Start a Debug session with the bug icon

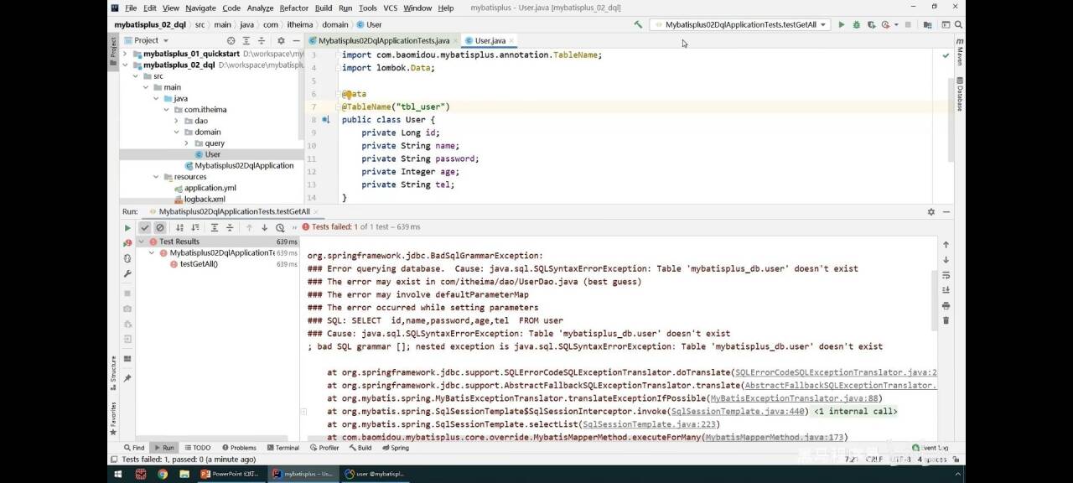point(857,25)
